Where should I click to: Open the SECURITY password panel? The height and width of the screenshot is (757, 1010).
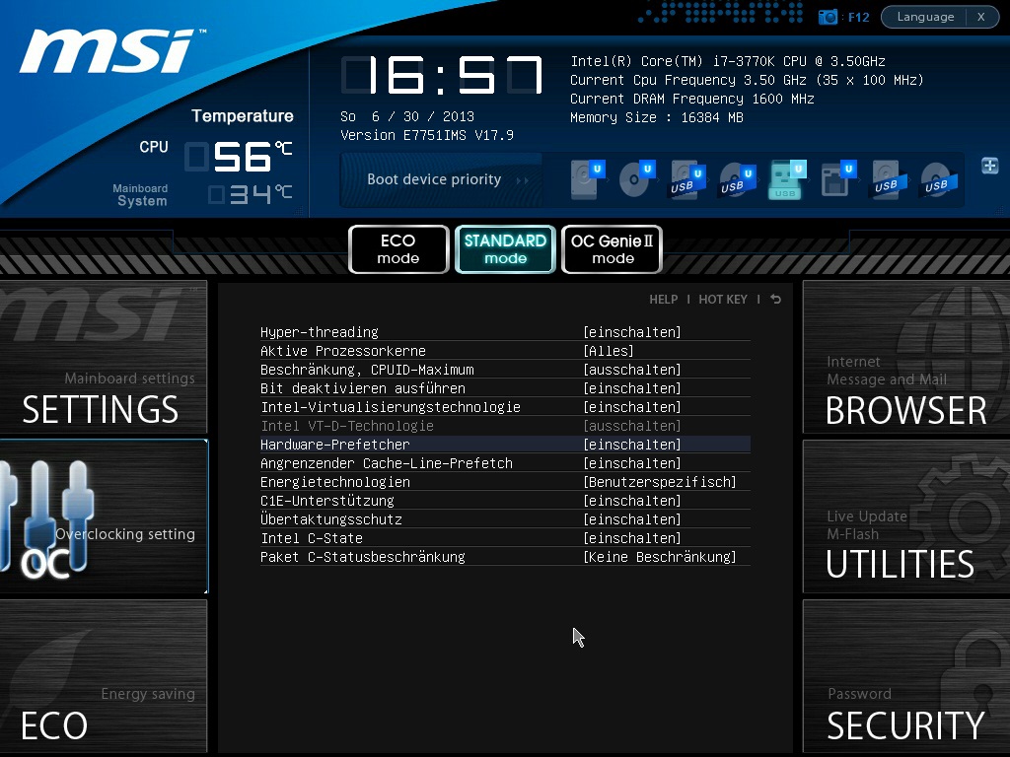[x=906, y=676]
